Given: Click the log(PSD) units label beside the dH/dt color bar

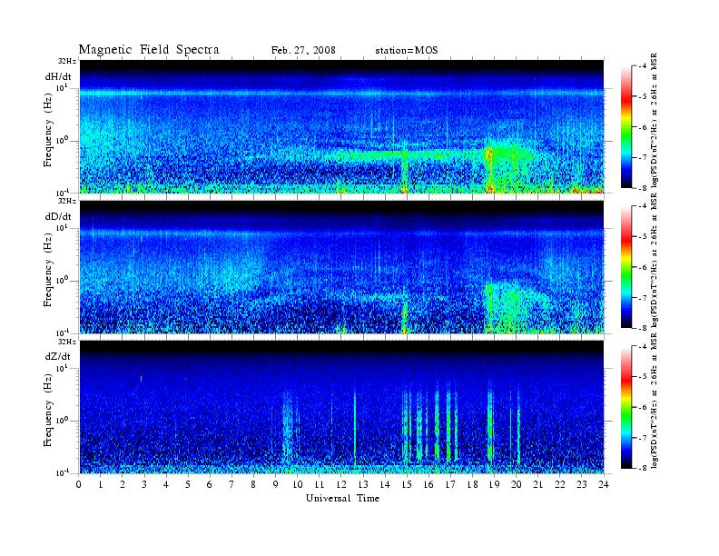Looking at the screenshot, I should [x=655, y=121].
